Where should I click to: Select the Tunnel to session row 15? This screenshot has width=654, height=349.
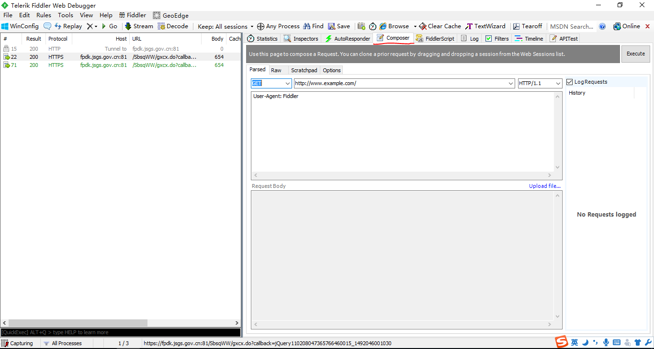coord(121,49)
